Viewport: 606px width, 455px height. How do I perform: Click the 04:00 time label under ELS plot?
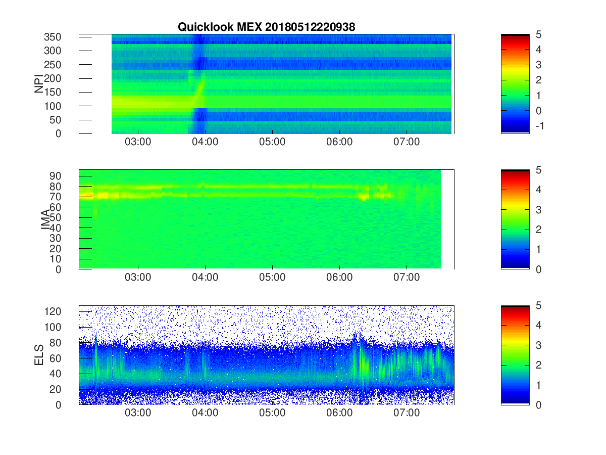pos(205,413)
